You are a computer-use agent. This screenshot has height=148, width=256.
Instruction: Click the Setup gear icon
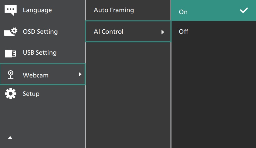tap(11, 94)
